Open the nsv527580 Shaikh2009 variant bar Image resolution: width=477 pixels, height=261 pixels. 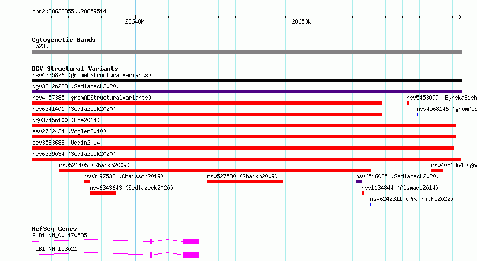pos(245,182)
